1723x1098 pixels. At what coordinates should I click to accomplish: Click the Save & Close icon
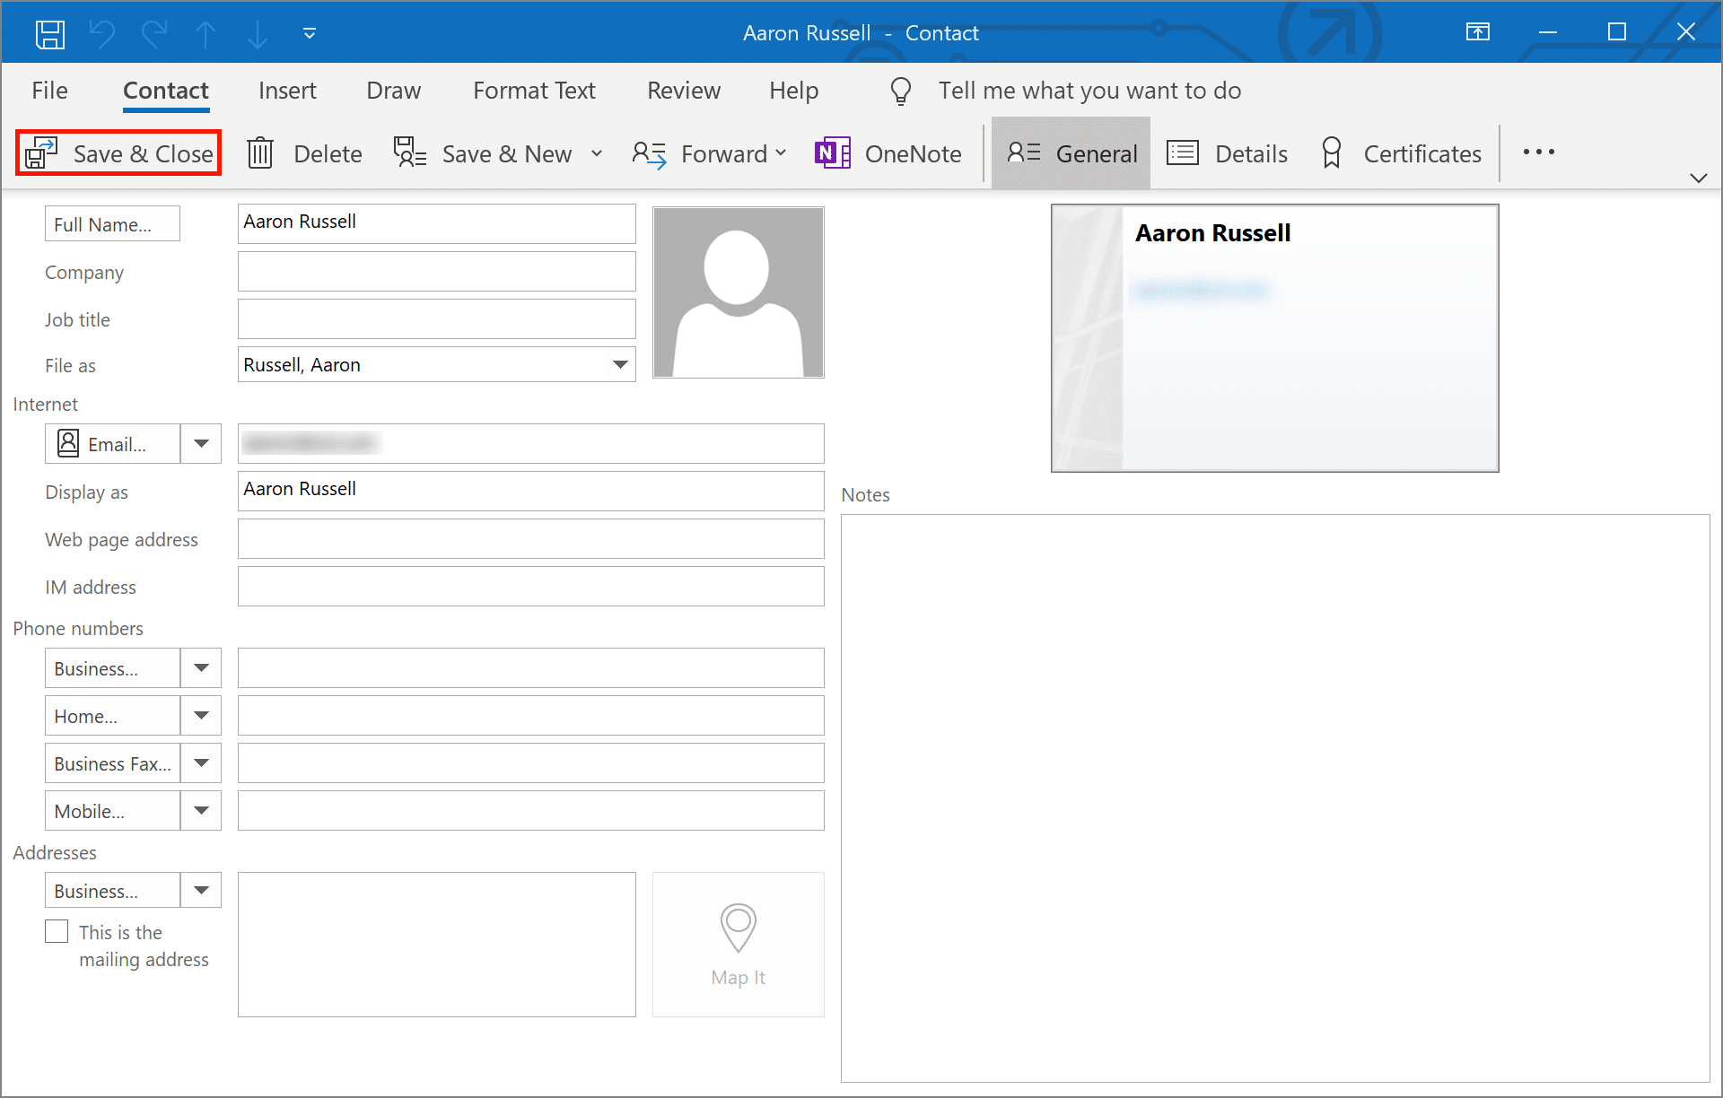[x=118, y=152]
